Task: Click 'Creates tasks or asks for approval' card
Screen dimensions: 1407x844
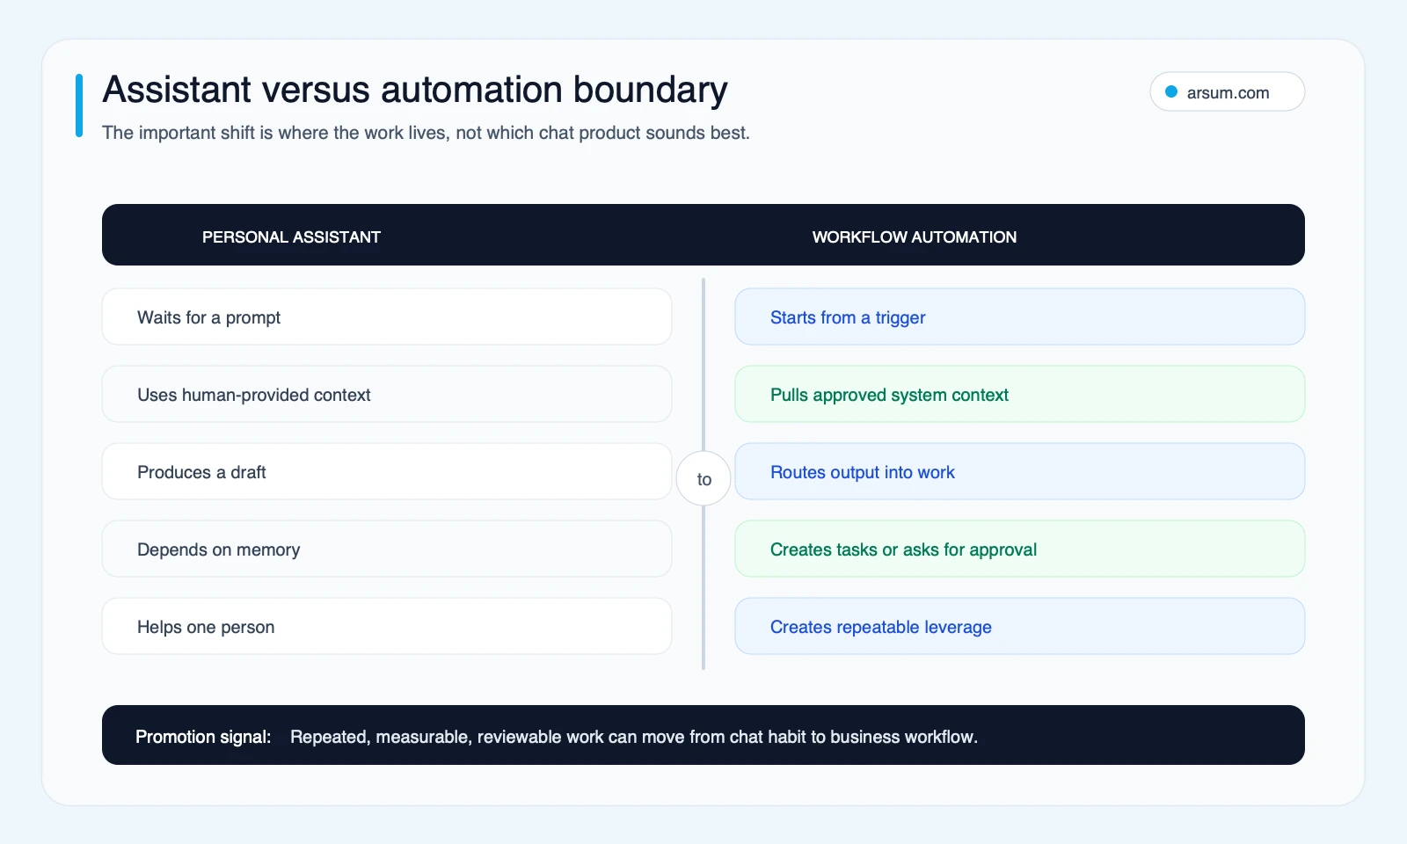Action: pos(1020,549)
